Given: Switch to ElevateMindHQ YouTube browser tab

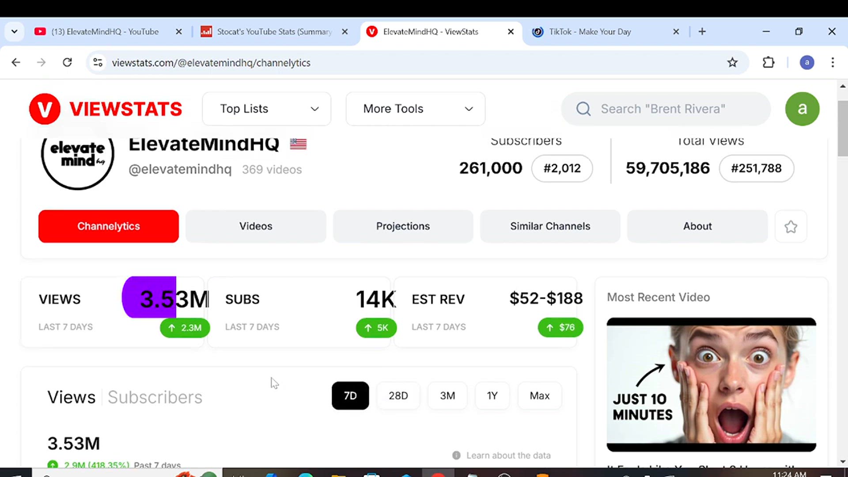Looking at the screenshot, I should coord(105,32).
